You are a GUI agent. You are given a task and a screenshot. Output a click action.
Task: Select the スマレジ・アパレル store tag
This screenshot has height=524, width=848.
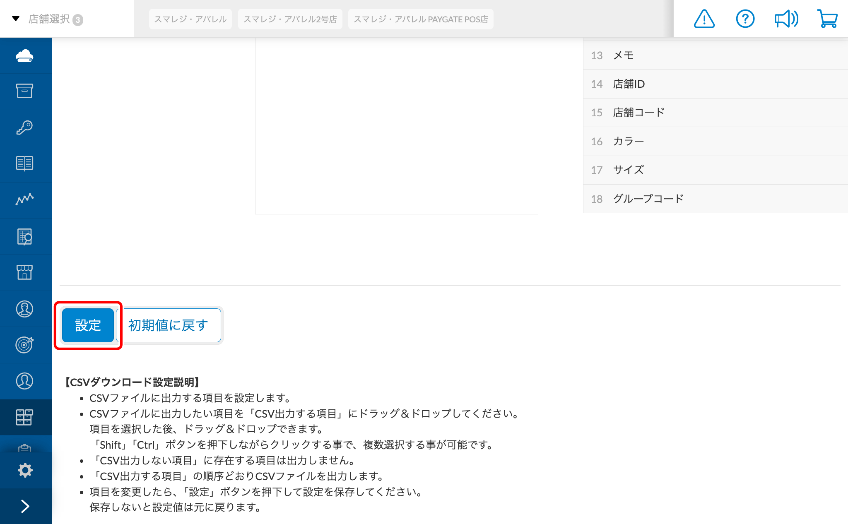pos(190,19)
